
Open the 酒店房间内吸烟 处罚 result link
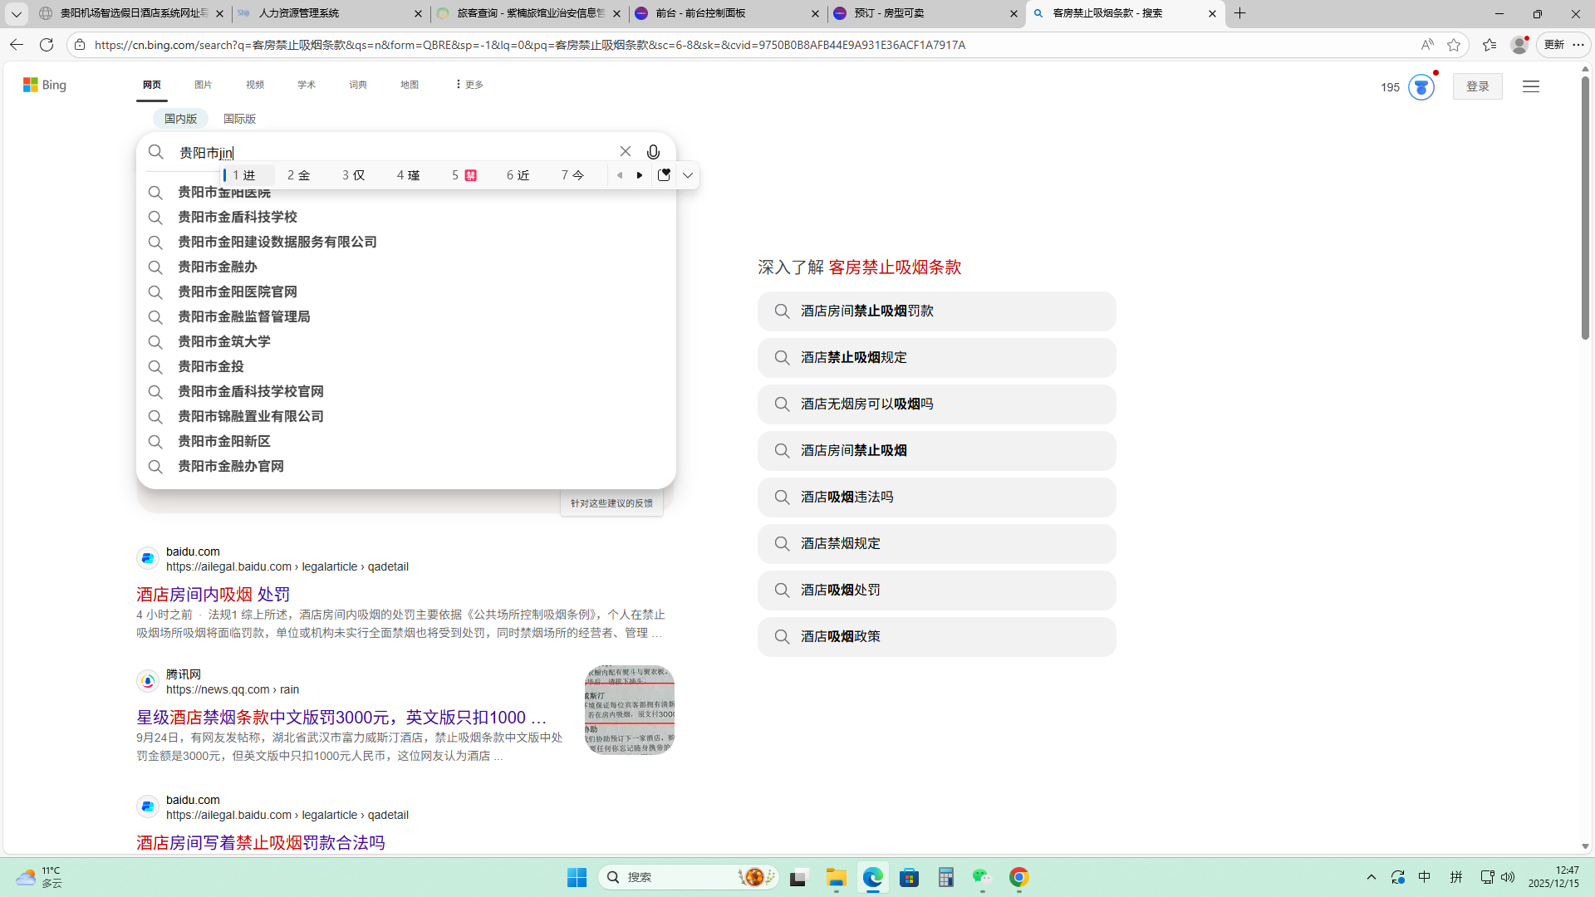click(x=213, y=594)
